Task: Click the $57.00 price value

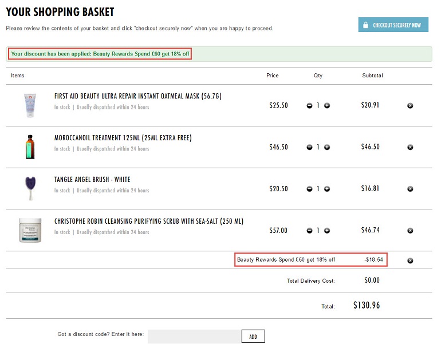Action: click(278, 231)
